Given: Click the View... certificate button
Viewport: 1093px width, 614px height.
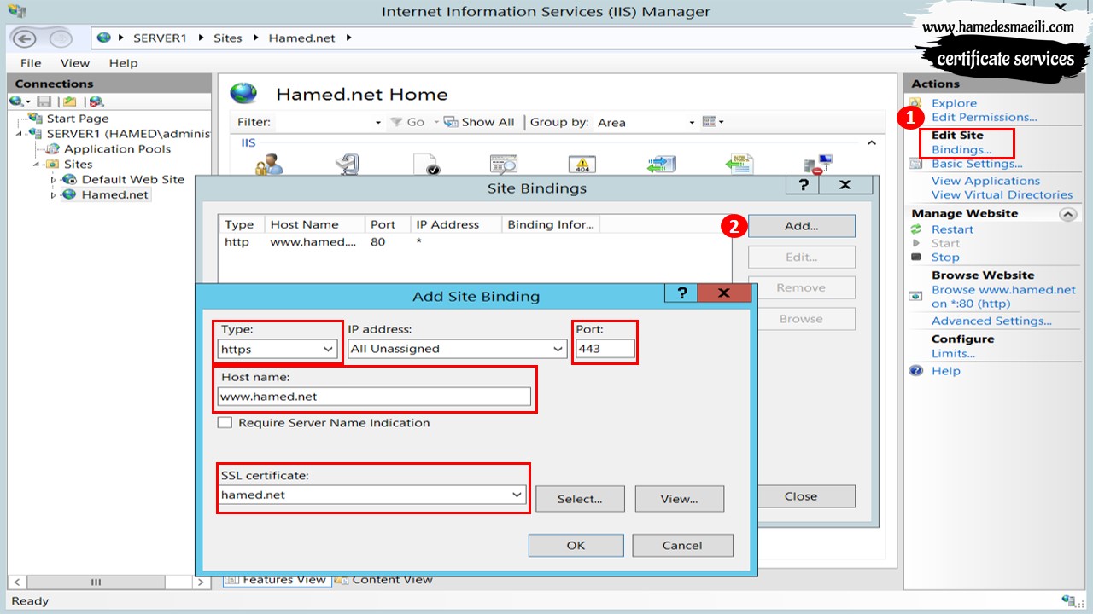Looking at the screenshot, I should (x=679, y=499).
